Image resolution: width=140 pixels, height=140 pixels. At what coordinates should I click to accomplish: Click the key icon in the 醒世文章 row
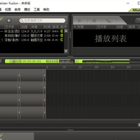(x=62, y=35)
